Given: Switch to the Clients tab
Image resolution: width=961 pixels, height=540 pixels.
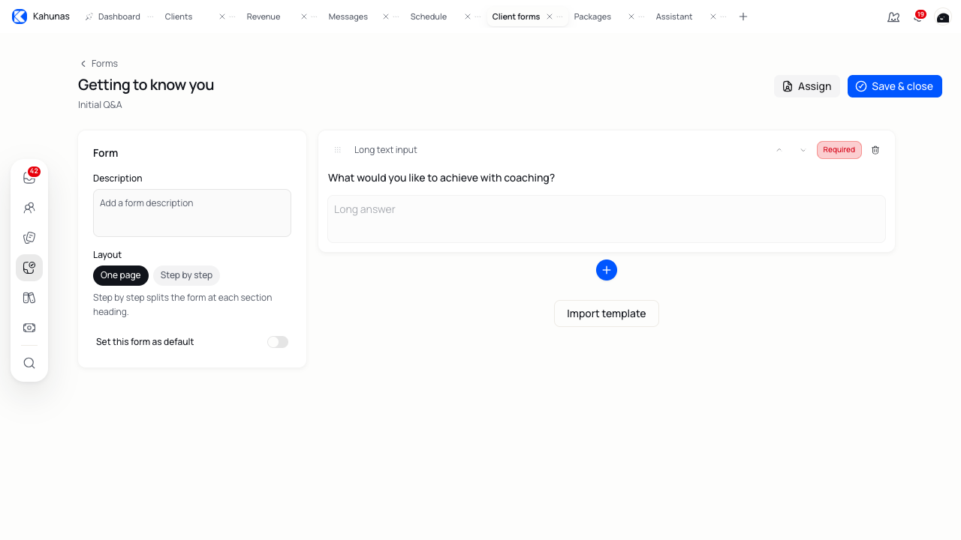Looking at the screenshot, I should 179,16.
